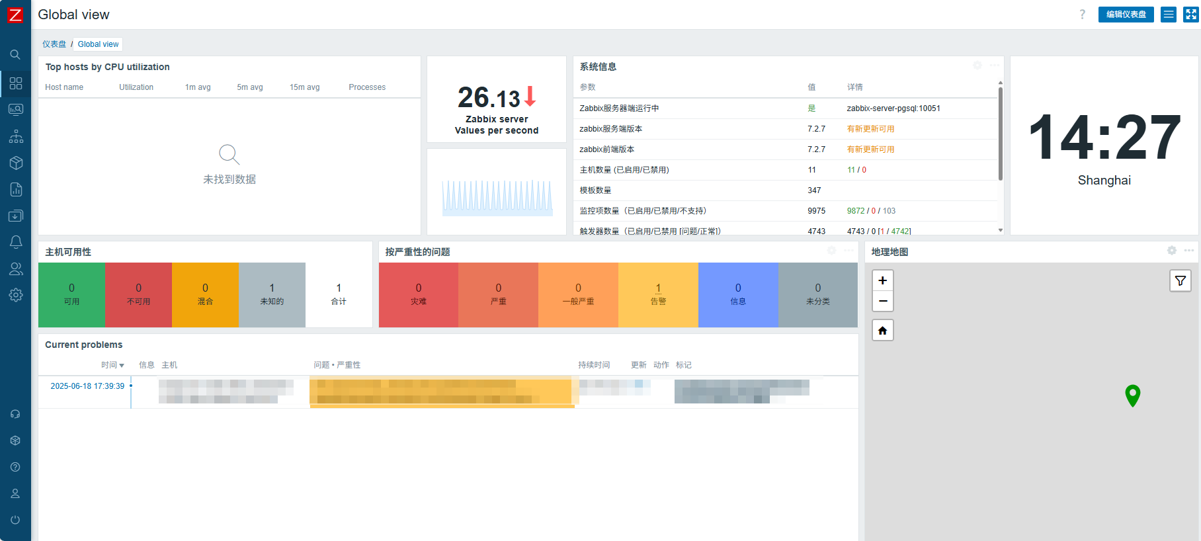Viewport: 1201px width, 541px height.
Task: Open the geomap widget three-dots menu
Action: (x=1189, y=251)
